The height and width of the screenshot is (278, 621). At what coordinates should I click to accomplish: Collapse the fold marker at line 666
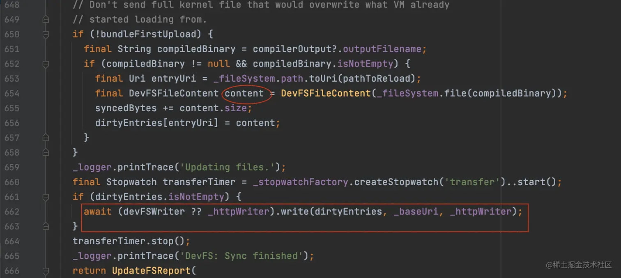pos(46,271)
